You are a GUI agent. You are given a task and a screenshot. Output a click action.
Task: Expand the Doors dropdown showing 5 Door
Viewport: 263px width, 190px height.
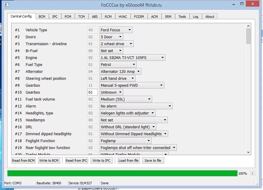pyautogui.click(x=111, y=37)
